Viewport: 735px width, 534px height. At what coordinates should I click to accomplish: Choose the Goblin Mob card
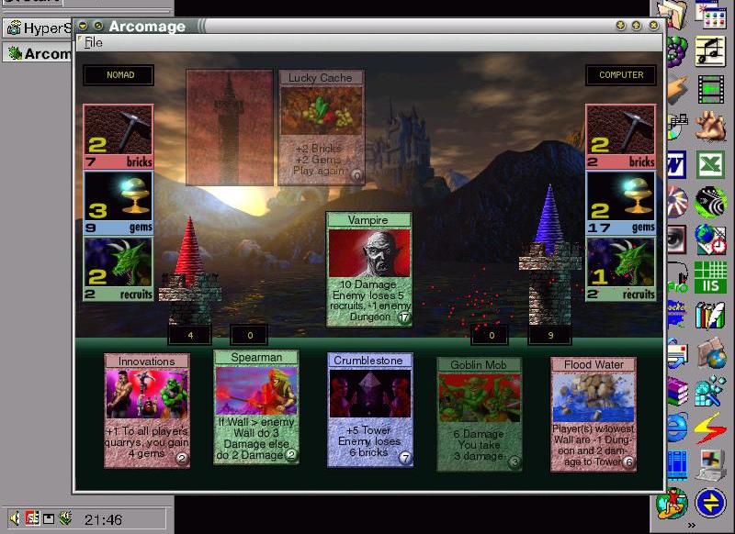coord(479,415)
